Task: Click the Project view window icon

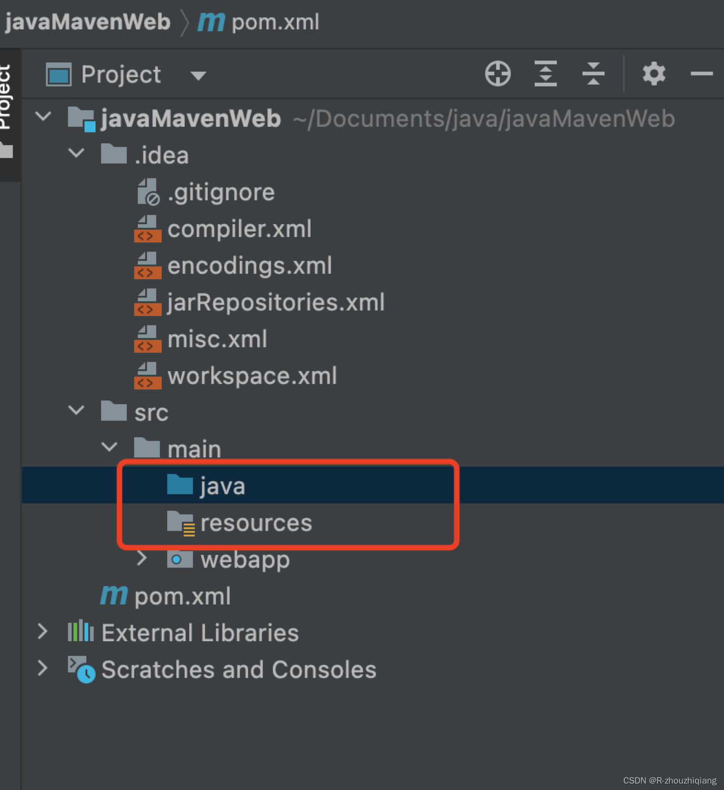Action: click(x=59, y=74)
